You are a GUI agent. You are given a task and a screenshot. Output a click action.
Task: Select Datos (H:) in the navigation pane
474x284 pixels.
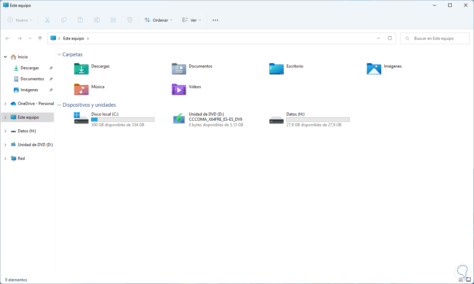[27, 131]
